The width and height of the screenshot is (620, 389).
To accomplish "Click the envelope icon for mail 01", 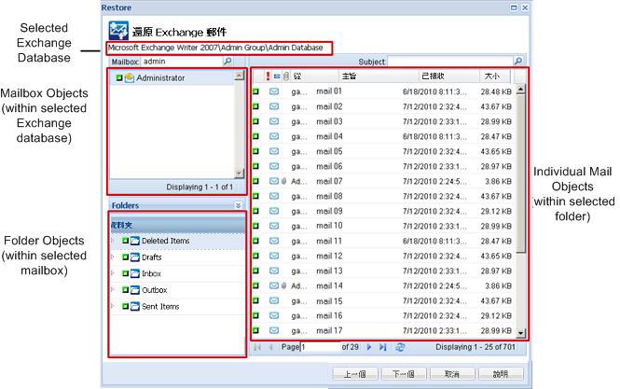I will point(274,91).
